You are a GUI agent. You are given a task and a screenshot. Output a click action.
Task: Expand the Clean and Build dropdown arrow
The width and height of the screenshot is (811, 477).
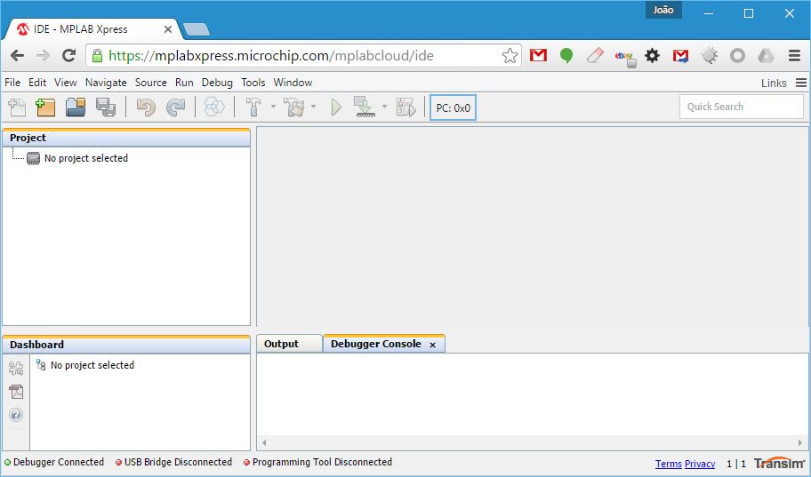pyautogui.click(x=313, y=107)
